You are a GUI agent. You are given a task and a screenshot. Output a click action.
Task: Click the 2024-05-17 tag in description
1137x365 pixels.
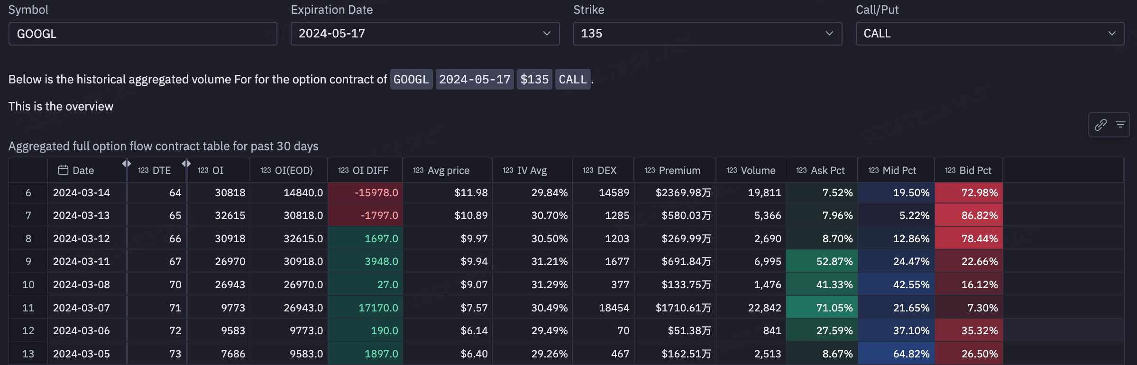(475, 79)
